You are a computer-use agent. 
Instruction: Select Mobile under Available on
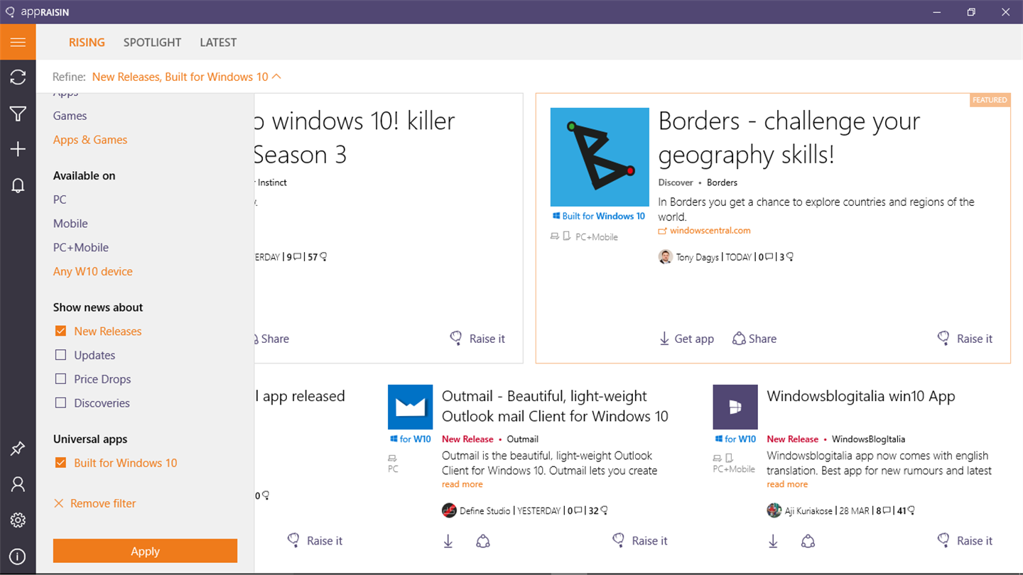[x=70, y=224]
